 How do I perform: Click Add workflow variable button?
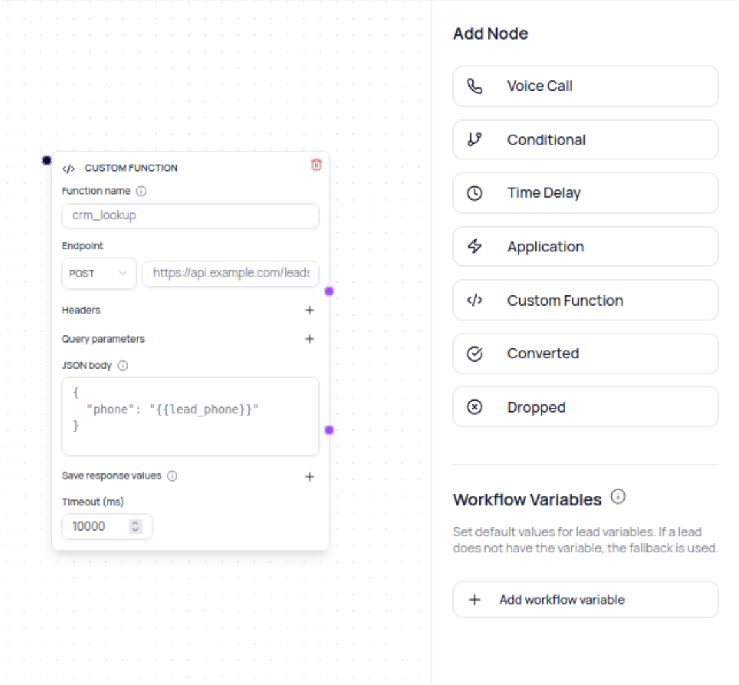point(585,600)
